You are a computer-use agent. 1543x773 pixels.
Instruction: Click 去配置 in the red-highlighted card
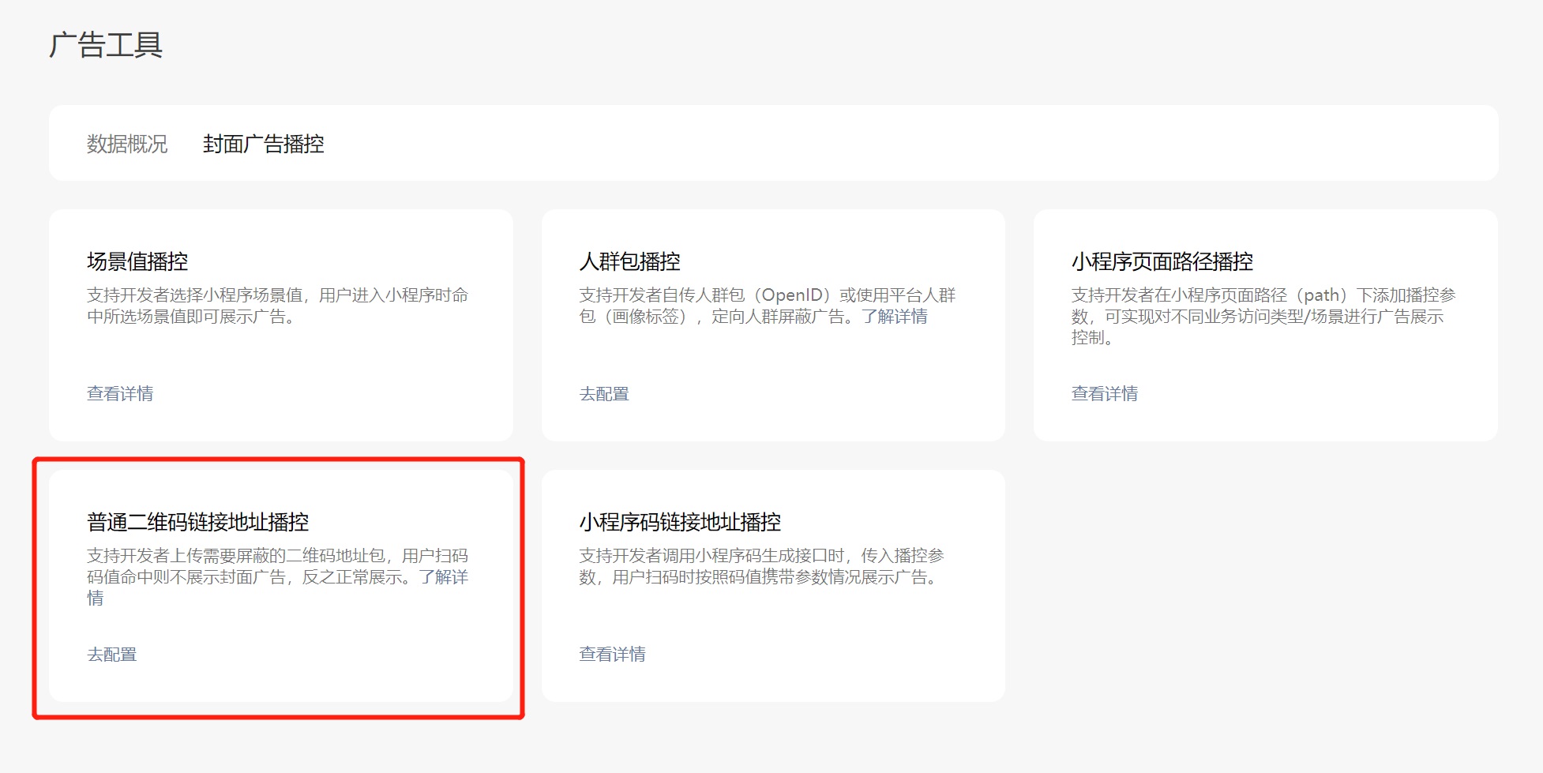point(112,654)
